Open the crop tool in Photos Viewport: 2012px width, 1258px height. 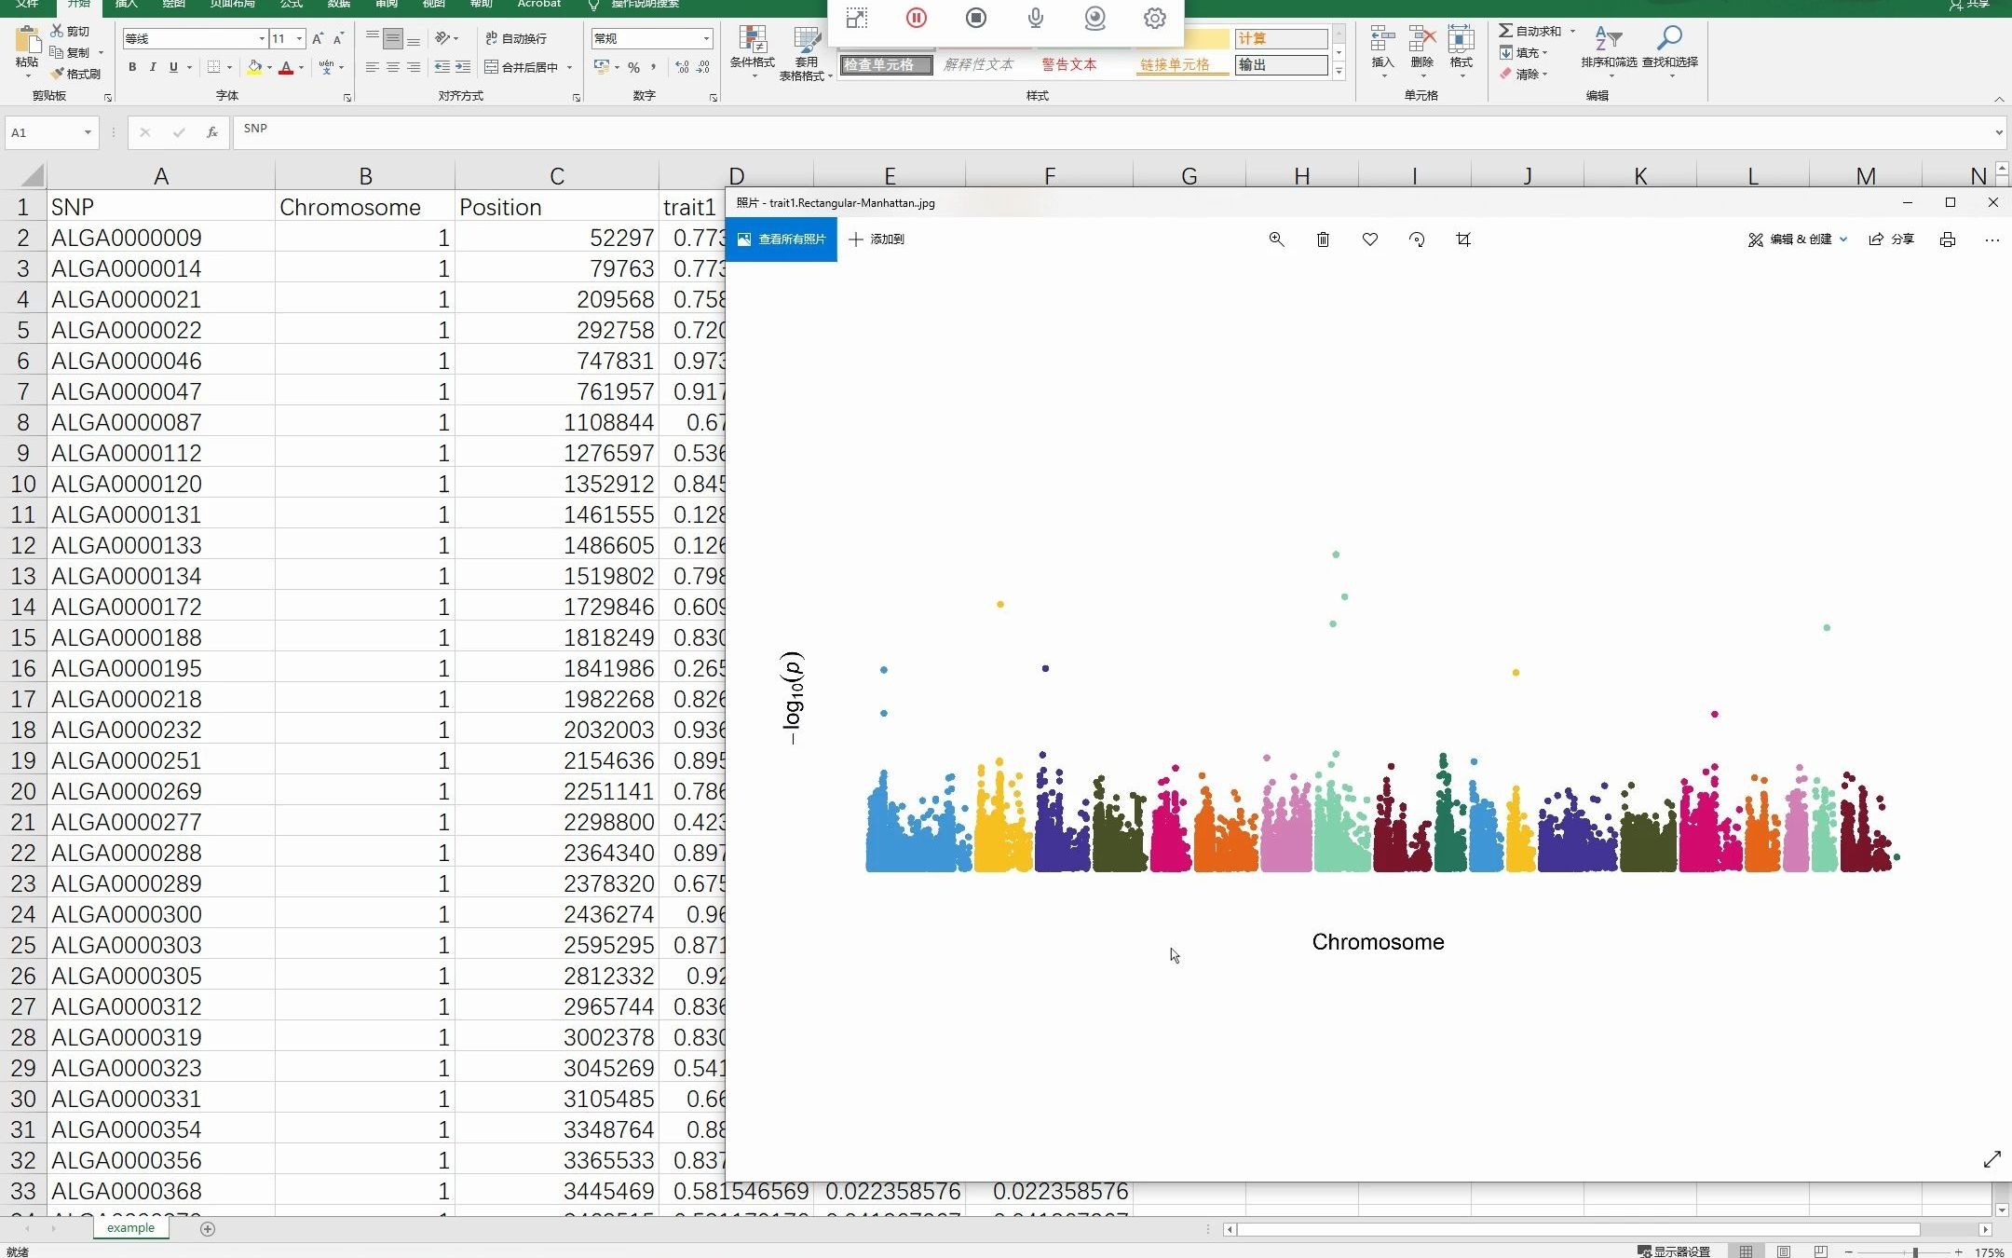tap(1463, 239)
